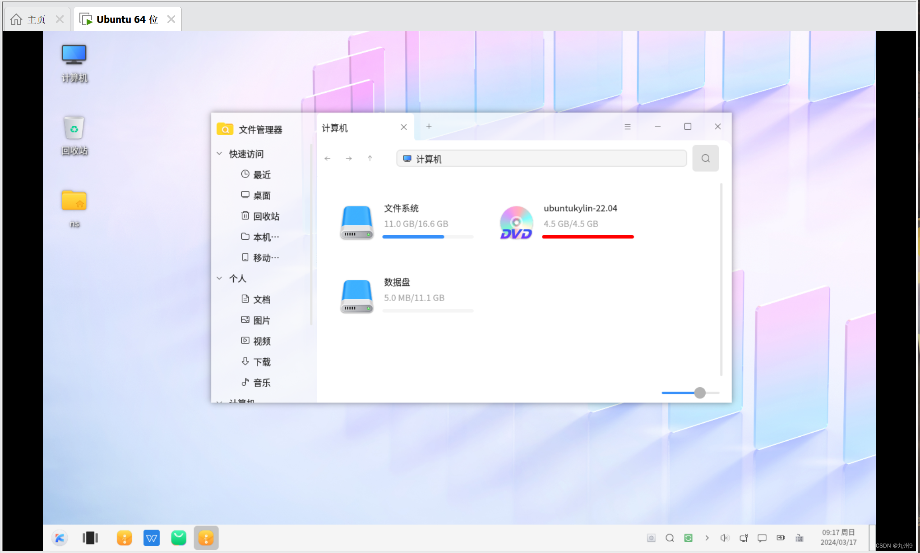
Task: Open the volume control in tray
Action: coord(725,538)
